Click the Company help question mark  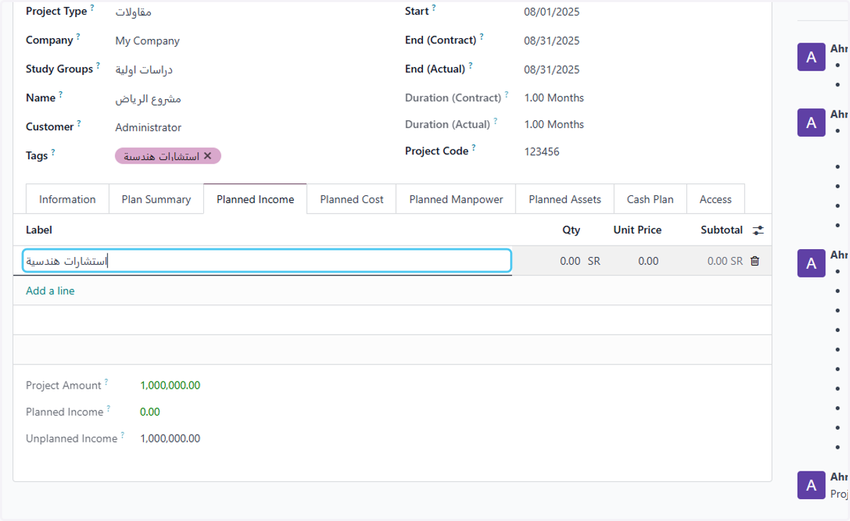coord(78,37)
